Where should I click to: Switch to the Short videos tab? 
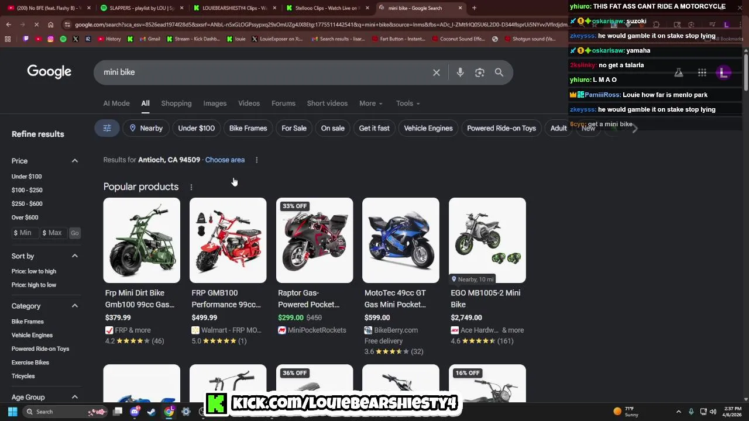click(327, 103)
